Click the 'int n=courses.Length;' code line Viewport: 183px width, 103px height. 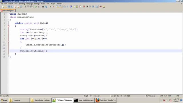(34, 32)
